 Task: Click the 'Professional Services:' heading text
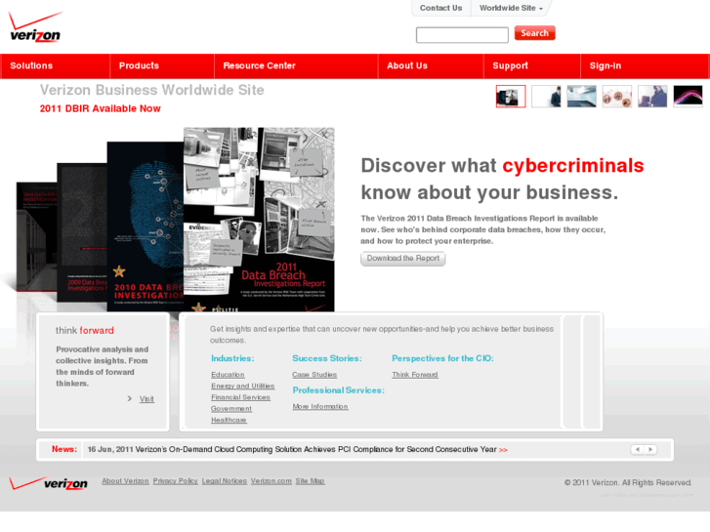coord(338,390)
